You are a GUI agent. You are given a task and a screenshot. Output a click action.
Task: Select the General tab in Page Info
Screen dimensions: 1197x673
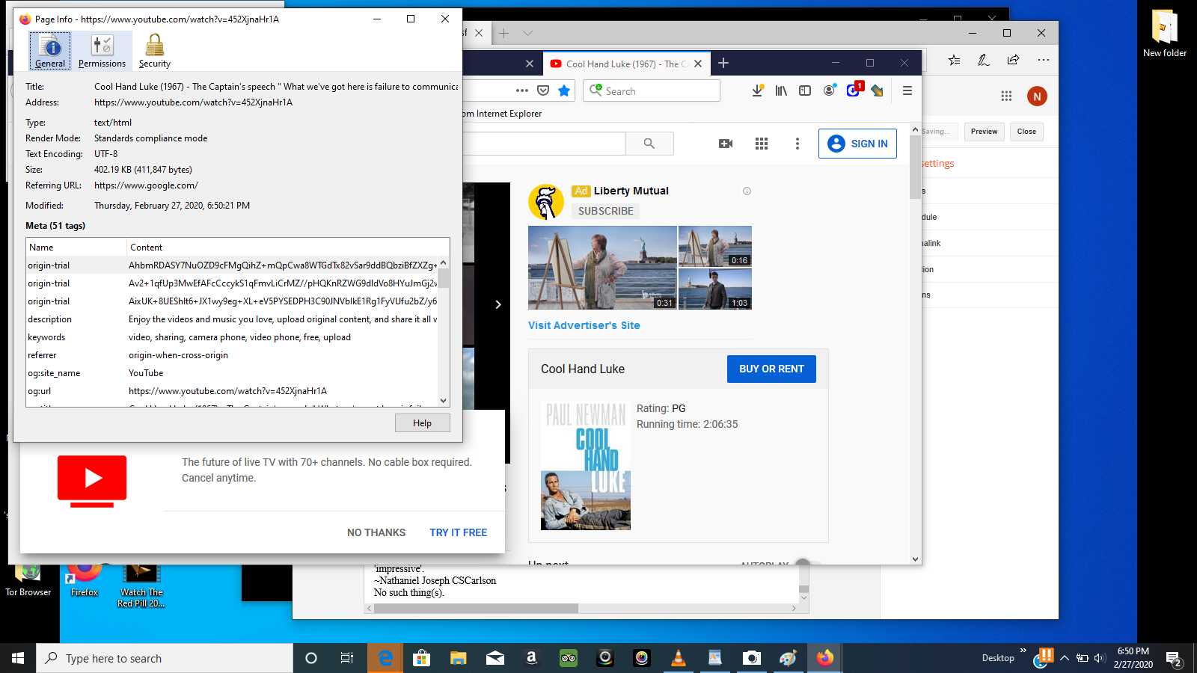pos(50,51)
